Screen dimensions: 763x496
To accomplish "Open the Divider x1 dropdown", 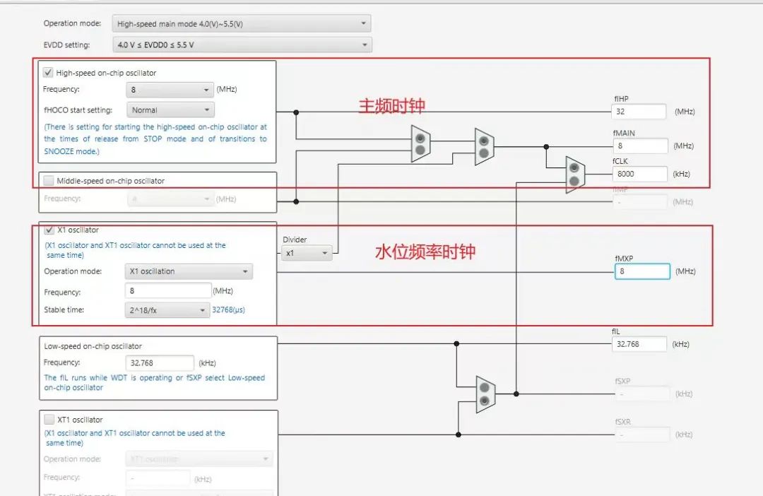I will (x=307, y=253).
